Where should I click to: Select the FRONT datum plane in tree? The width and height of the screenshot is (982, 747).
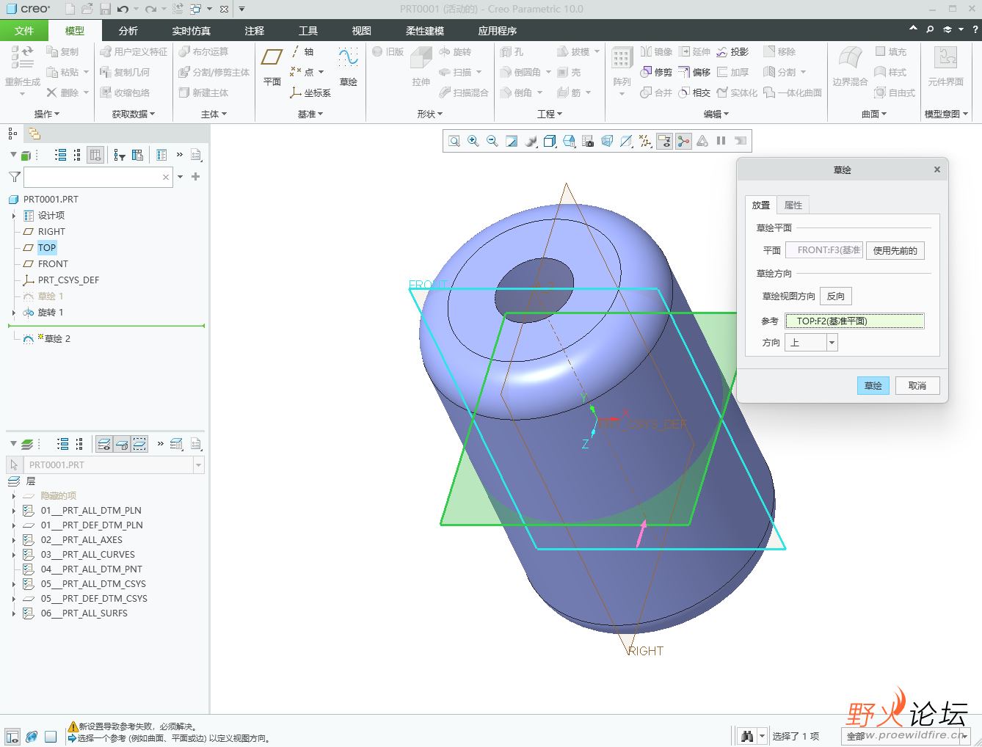(53, 264)
